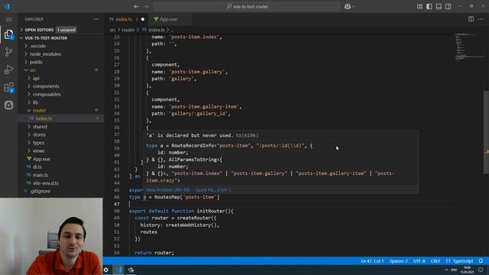Toggle the bottom panel layout icon
The height and width of the screenshot is (275, 489).
coord(439,7)
